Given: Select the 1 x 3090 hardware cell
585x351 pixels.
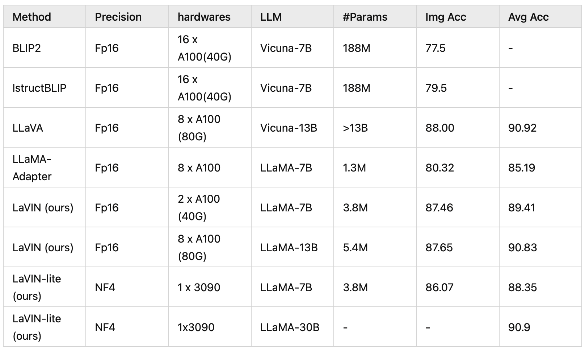Looking at the screenshot, I should tap(199, 288).
